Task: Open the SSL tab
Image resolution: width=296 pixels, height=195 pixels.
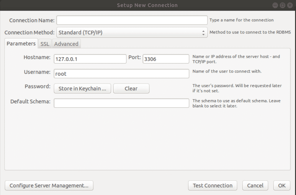Action: [x=45, y=44]
